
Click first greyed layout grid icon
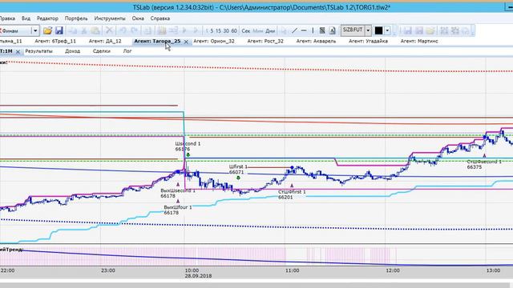click(444, 30)
